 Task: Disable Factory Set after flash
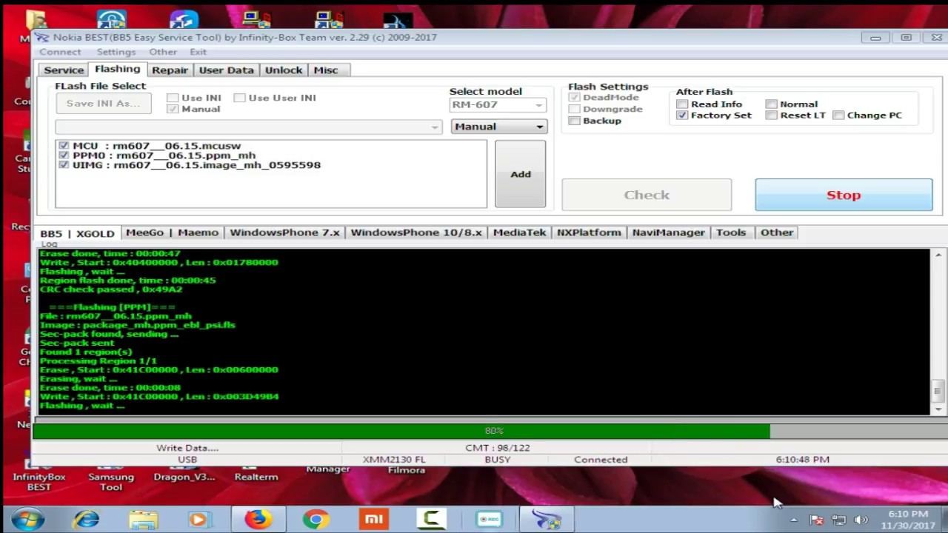click(683, 115)
